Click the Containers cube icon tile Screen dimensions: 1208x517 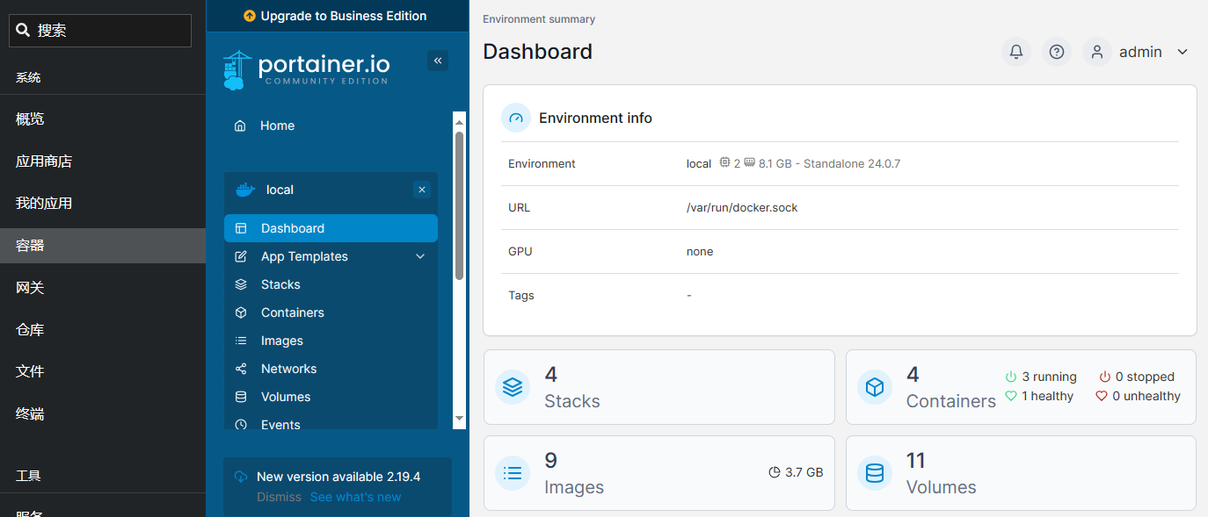coord(875,387)
